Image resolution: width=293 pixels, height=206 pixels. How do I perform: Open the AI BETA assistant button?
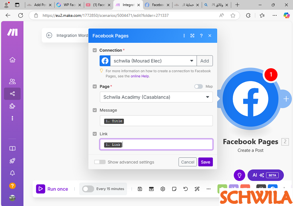pyautogui.click(x=266, y=175)
